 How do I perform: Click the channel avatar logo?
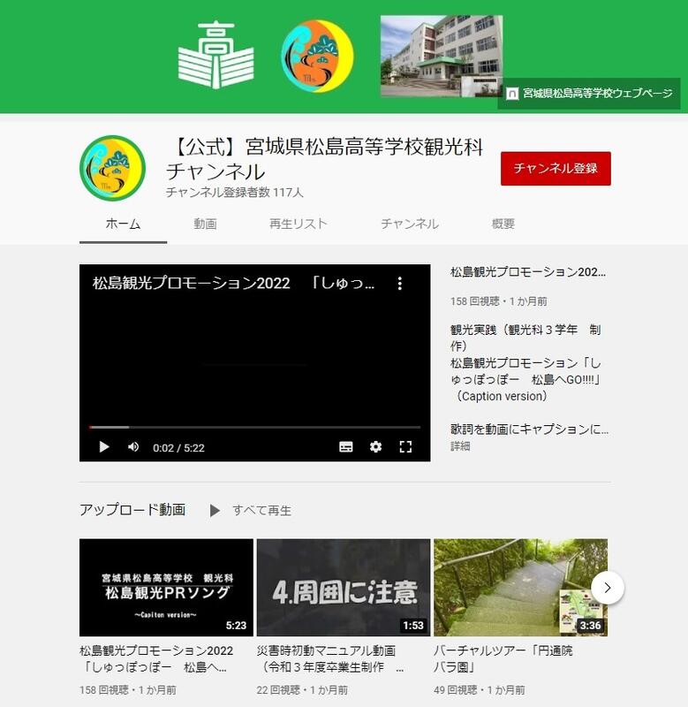(x=113, y=168)
